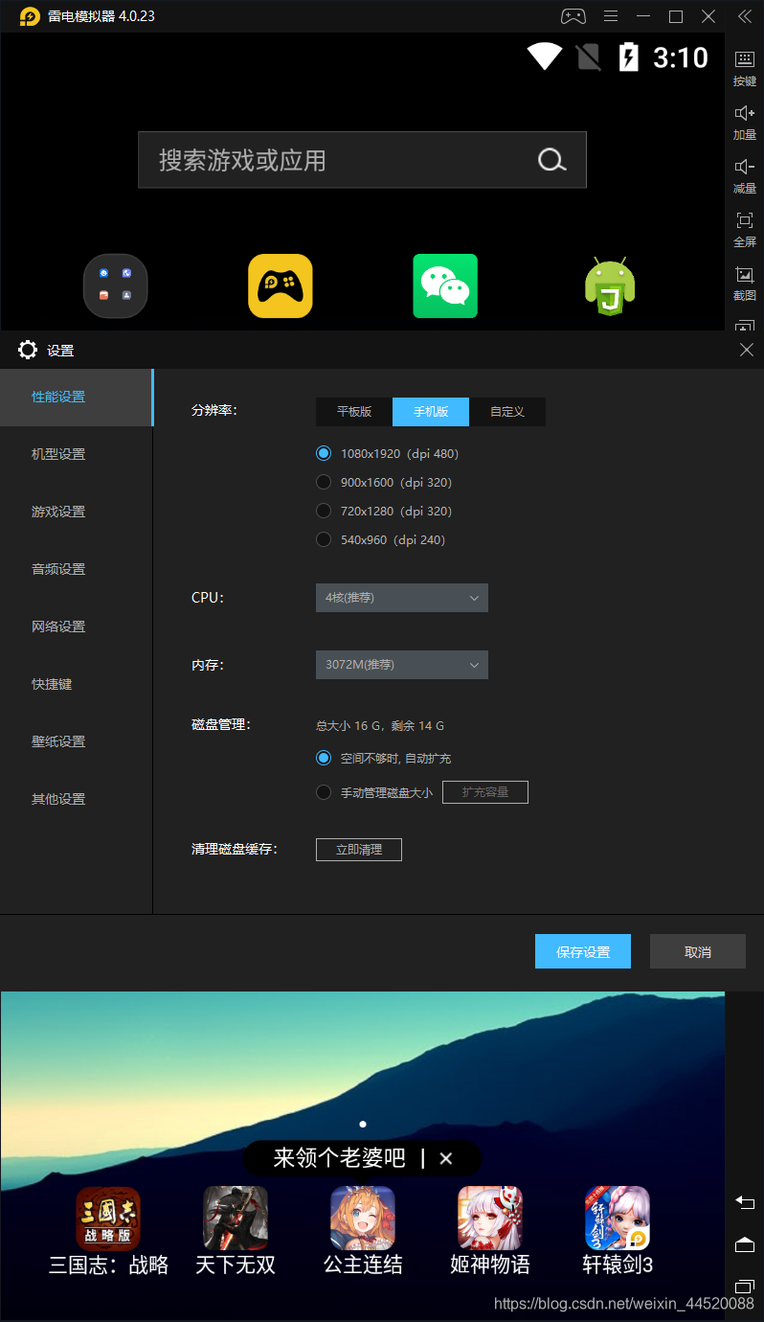
Task: Click the 扩充容量 button
Action: 485,792
